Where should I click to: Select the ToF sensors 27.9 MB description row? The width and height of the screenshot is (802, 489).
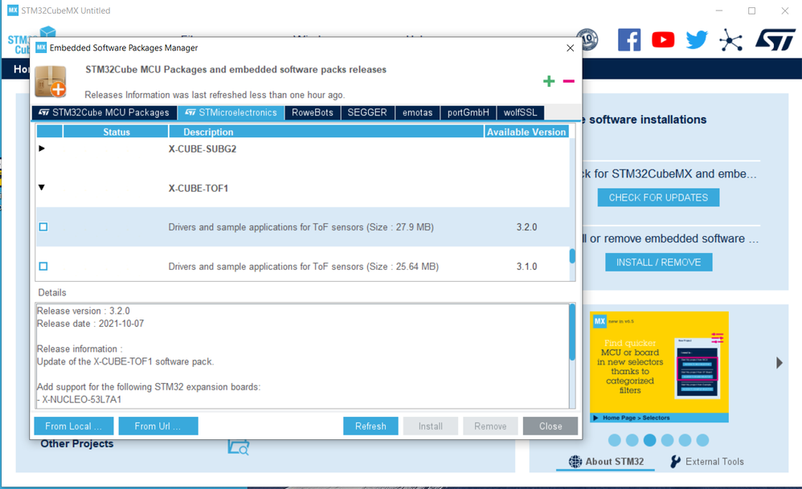(301, 227)
